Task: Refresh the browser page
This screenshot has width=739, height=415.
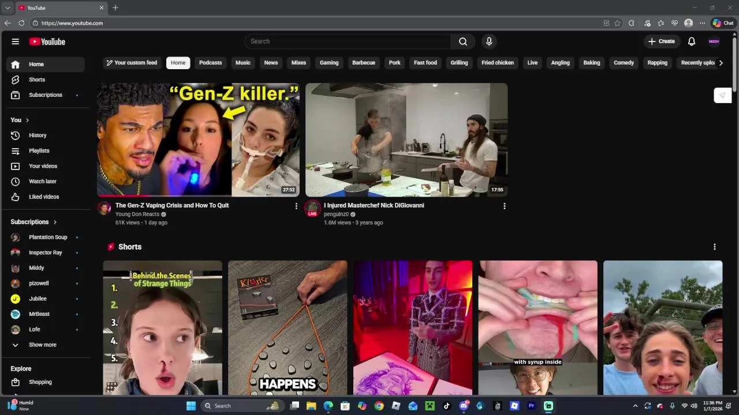Action: pyautogui.click(x=21, y=23)
